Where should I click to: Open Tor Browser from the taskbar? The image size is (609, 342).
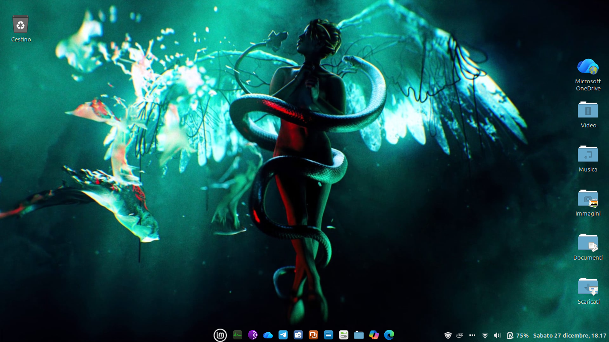[x=253, y=335]
